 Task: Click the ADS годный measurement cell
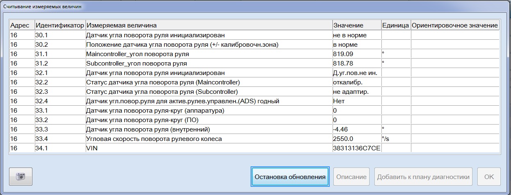(x=209, y=101)
